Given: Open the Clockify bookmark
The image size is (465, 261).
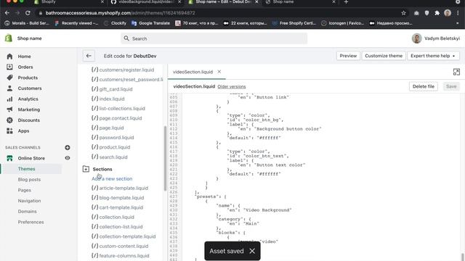Looking at the screenshot, I should pos(115,23).
